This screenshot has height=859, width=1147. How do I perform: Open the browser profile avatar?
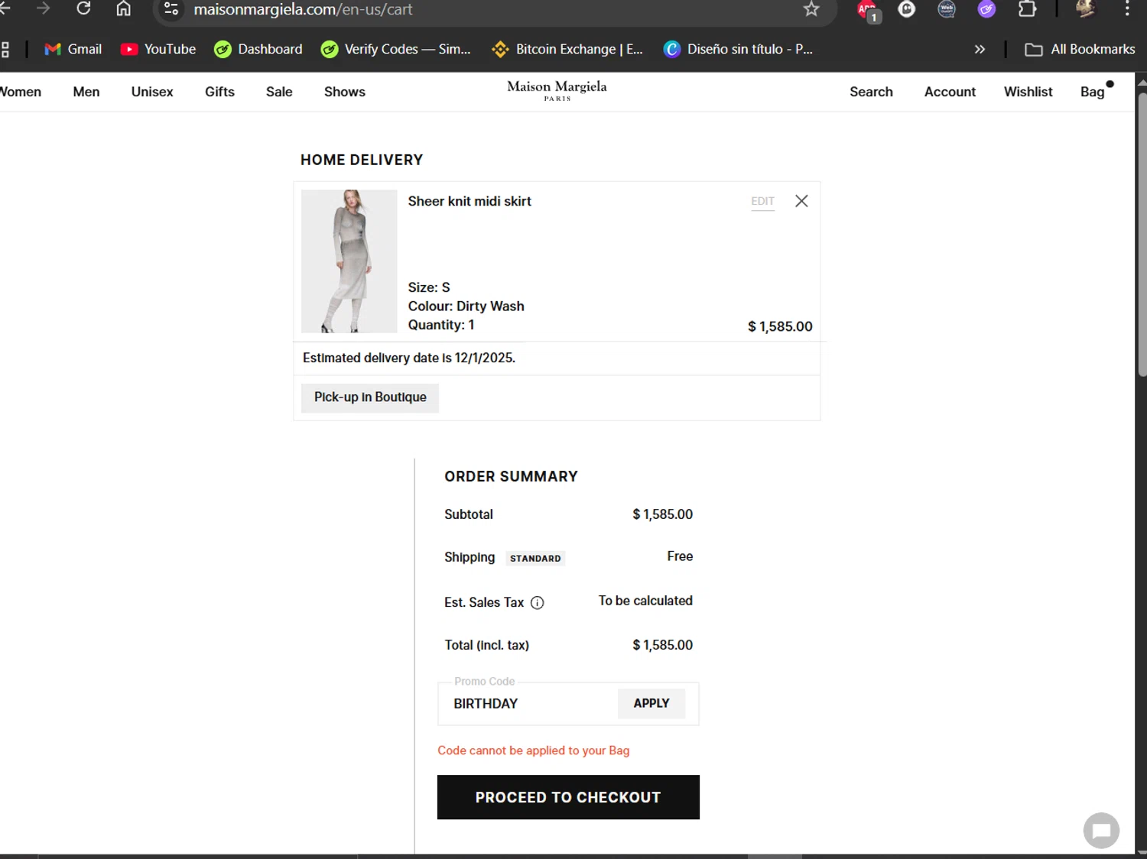(x=1085, y=9)
